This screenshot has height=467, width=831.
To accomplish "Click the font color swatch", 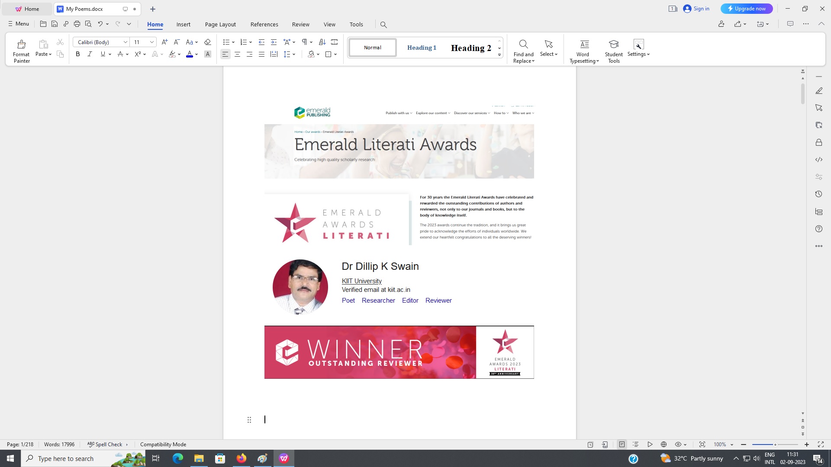I will 189,54.
